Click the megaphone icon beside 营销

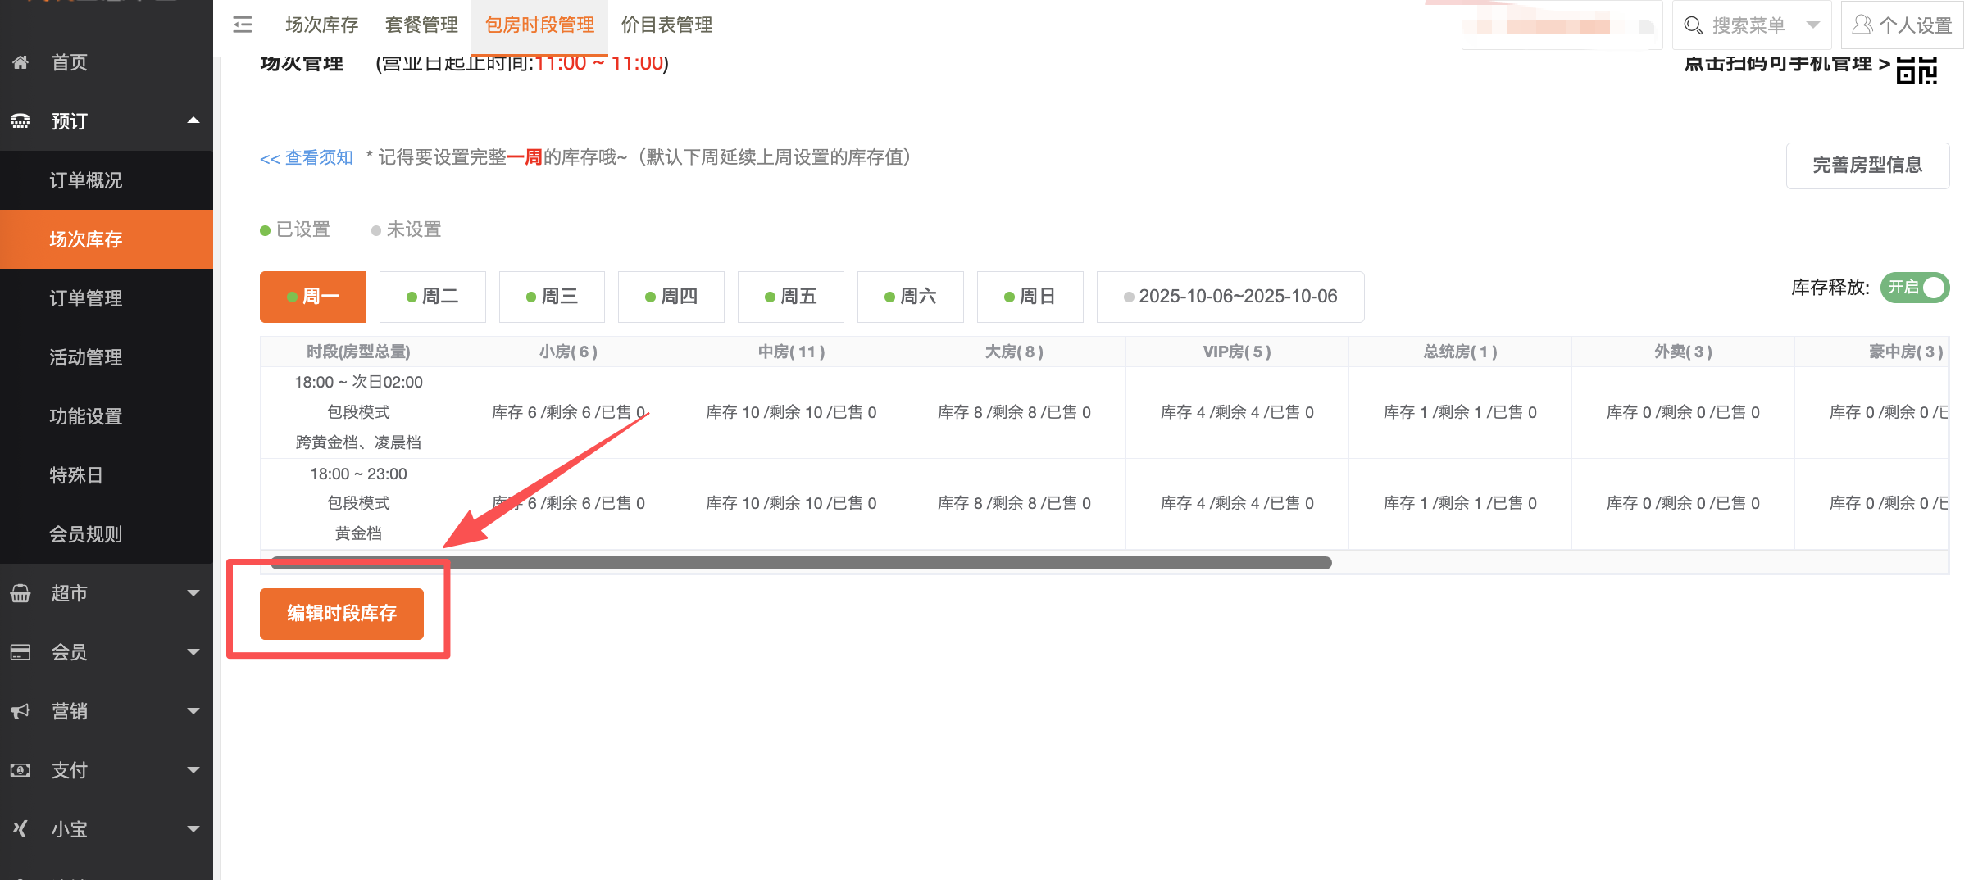click(x=20, y=711)
